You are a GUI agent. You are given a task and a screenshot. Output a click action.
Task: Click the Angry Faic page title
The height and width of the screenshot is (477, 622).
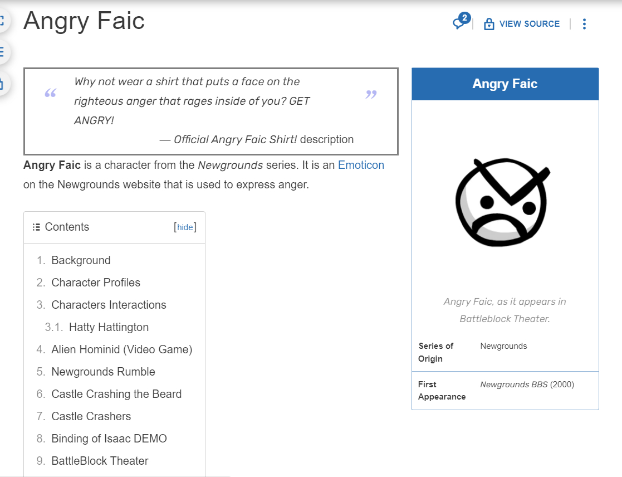(84, 21)
